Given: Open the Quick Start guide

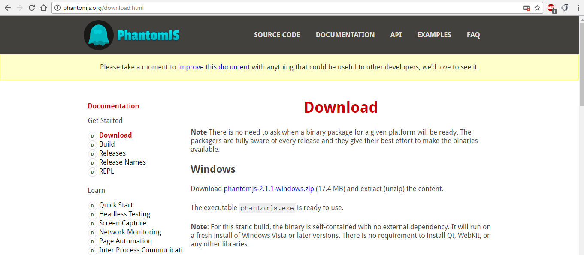Looking at the screenshot, I should [116, 205].
